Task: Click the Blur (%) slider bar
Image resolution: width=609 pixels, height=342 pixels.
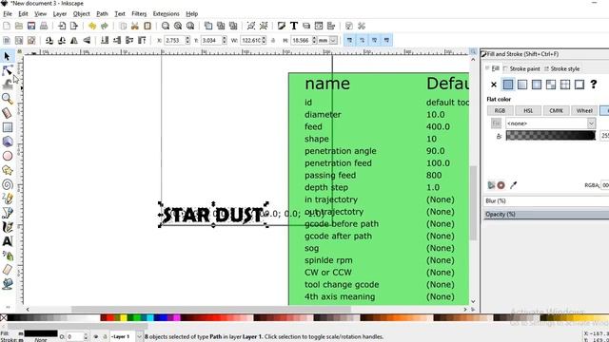Action: [545, 200]
